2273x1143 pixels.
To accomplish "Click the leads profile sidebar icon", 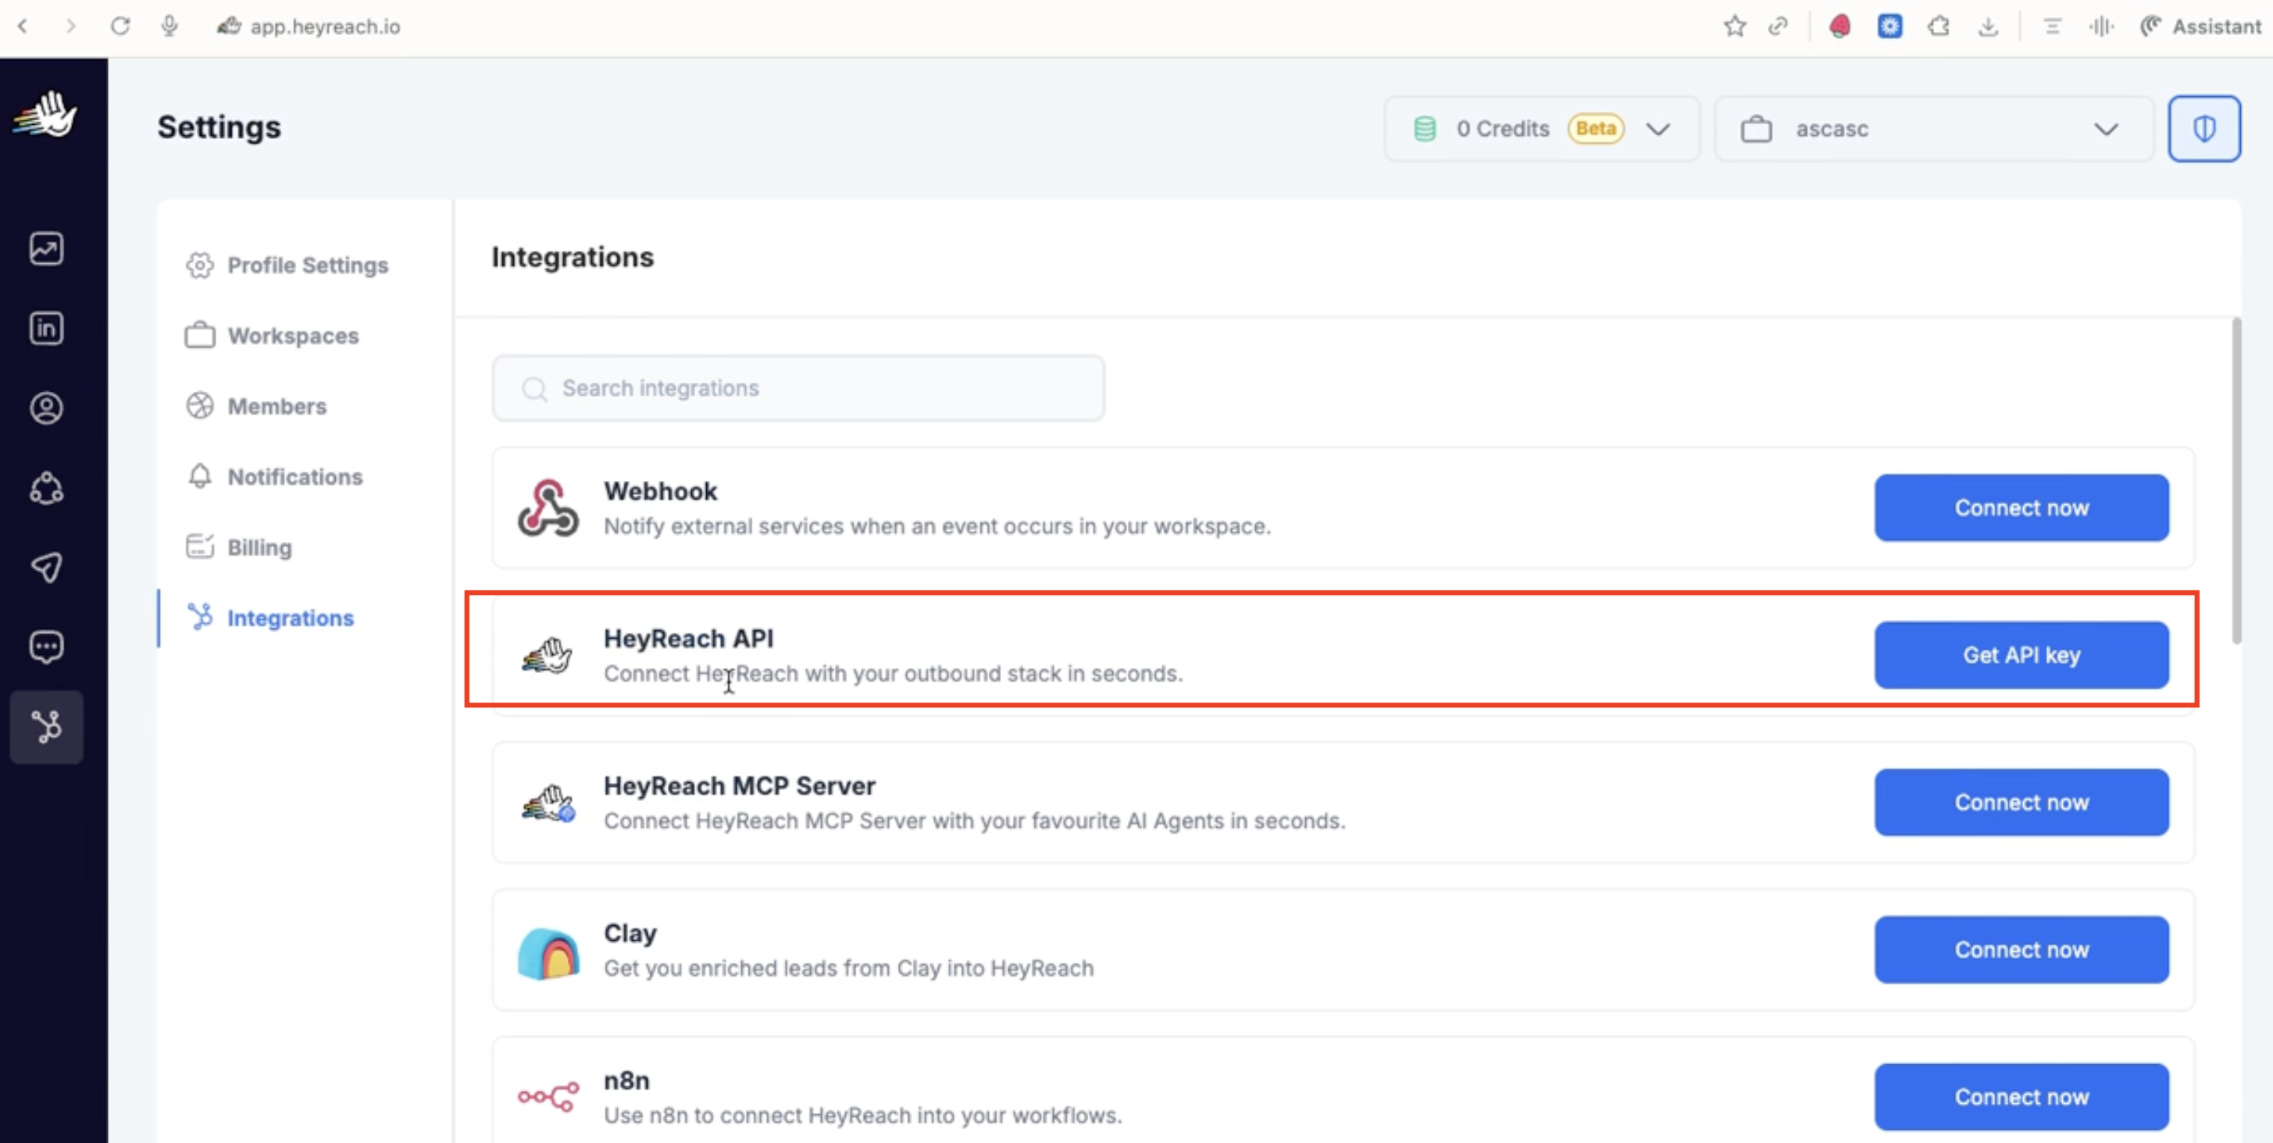I will 46,408.
